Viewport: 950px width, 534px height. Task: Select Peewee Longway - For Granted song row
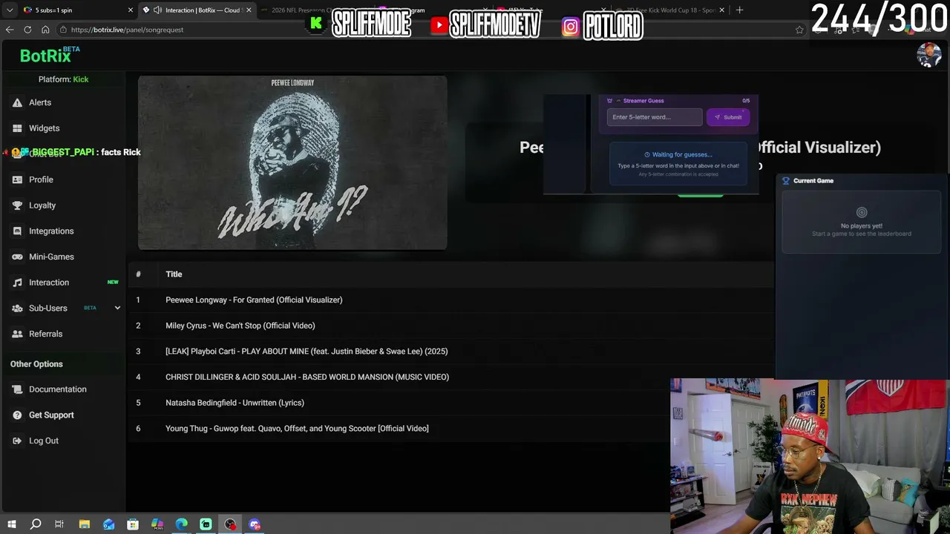click(450, 300)
